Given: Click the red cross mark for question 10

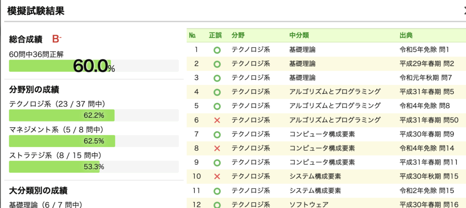Looking at the screenshot, I should pos(217,177).
